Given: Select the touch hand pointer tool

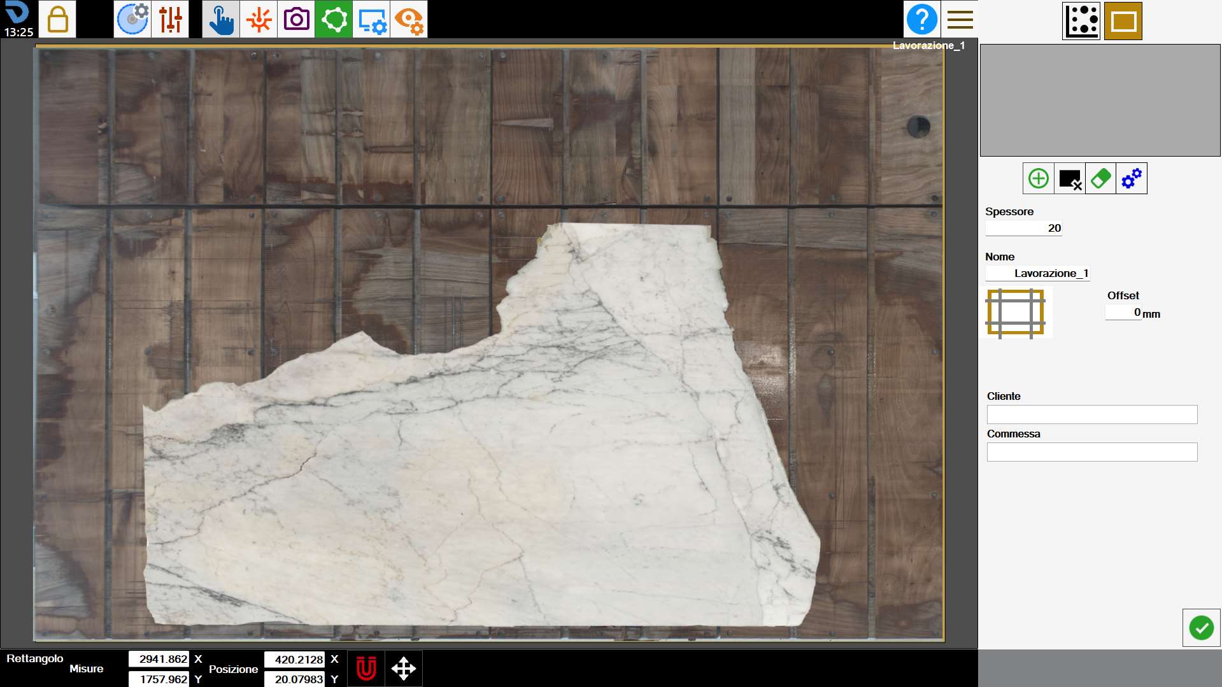Looking at the screenshot, I should pos(221,19).
